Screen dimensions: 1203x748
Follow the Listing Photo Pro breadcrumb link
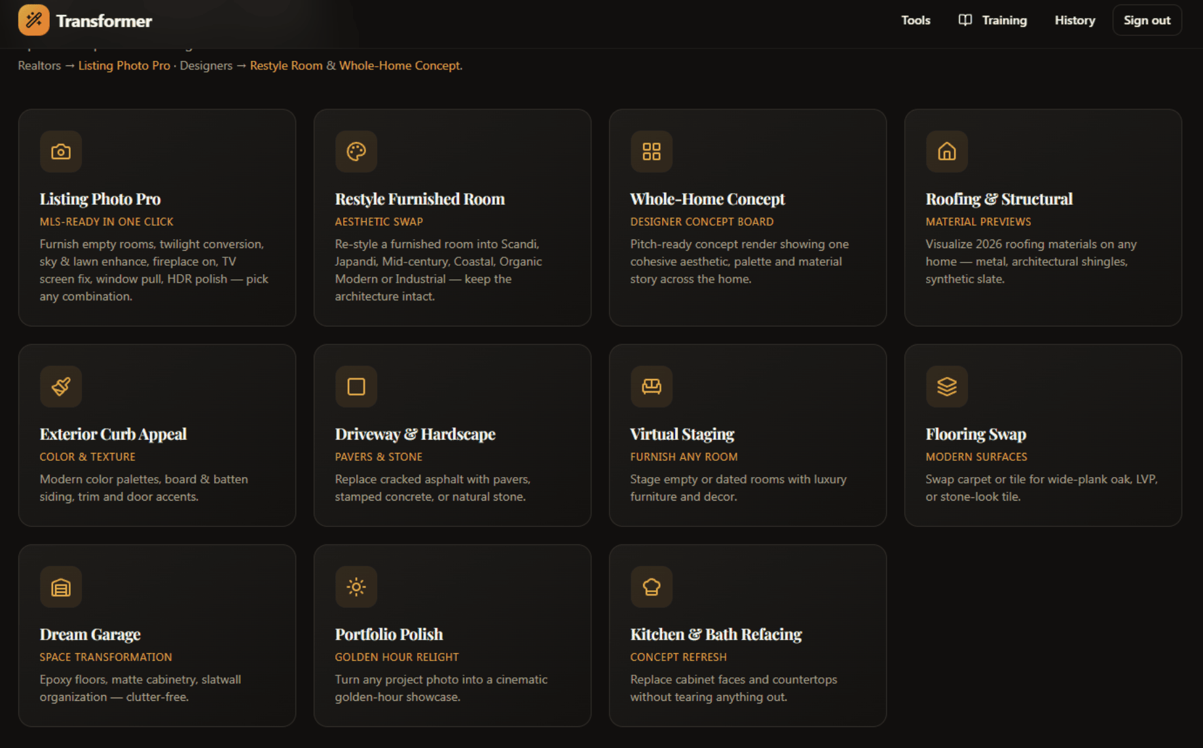(124, 65)
